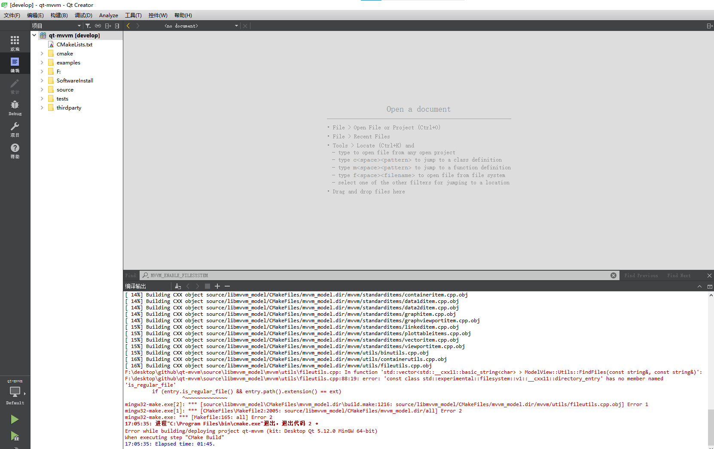Click the mingw32-make.exe[2] Error 1 line

386,404
